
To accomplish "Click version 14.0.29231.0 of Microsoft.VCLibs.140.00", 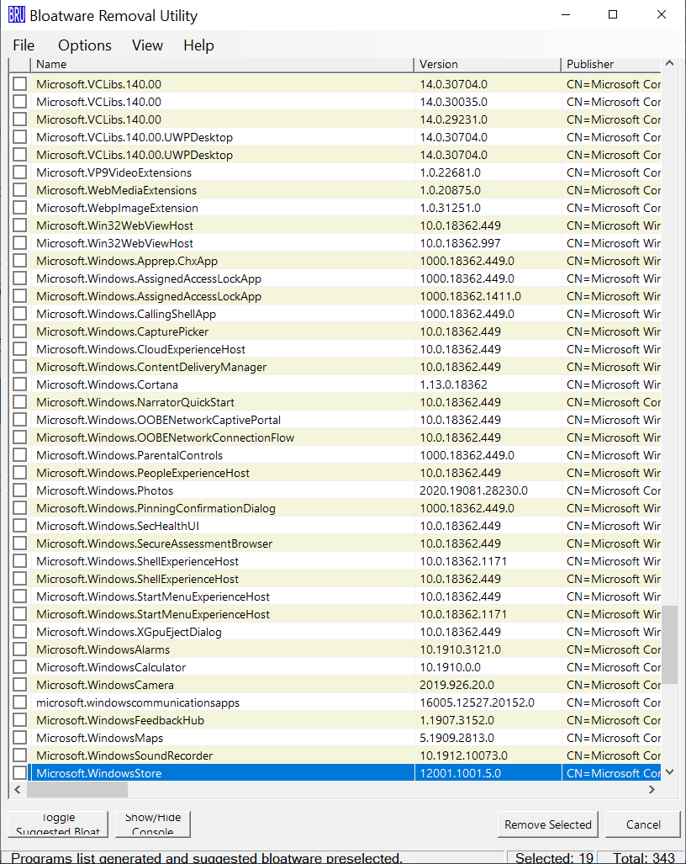I will [x=454, y=119].
